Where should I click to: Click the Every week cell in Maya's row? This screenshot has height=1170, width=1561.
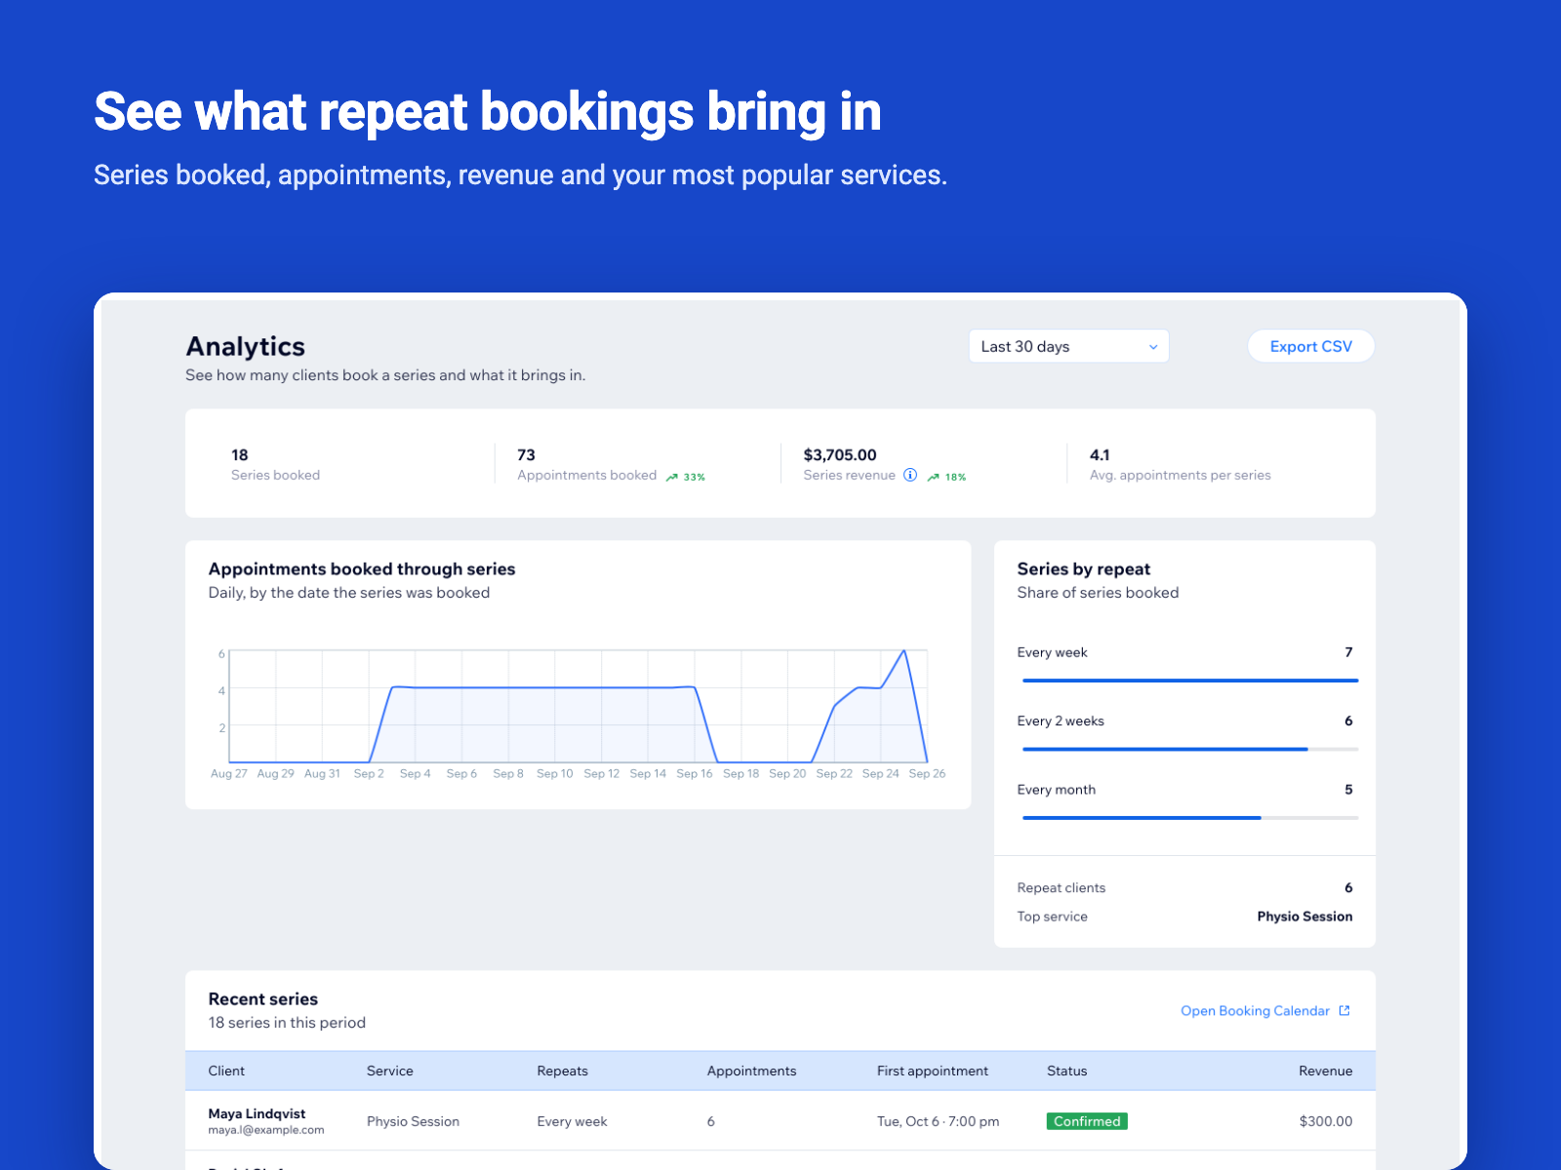point(572,1121)
